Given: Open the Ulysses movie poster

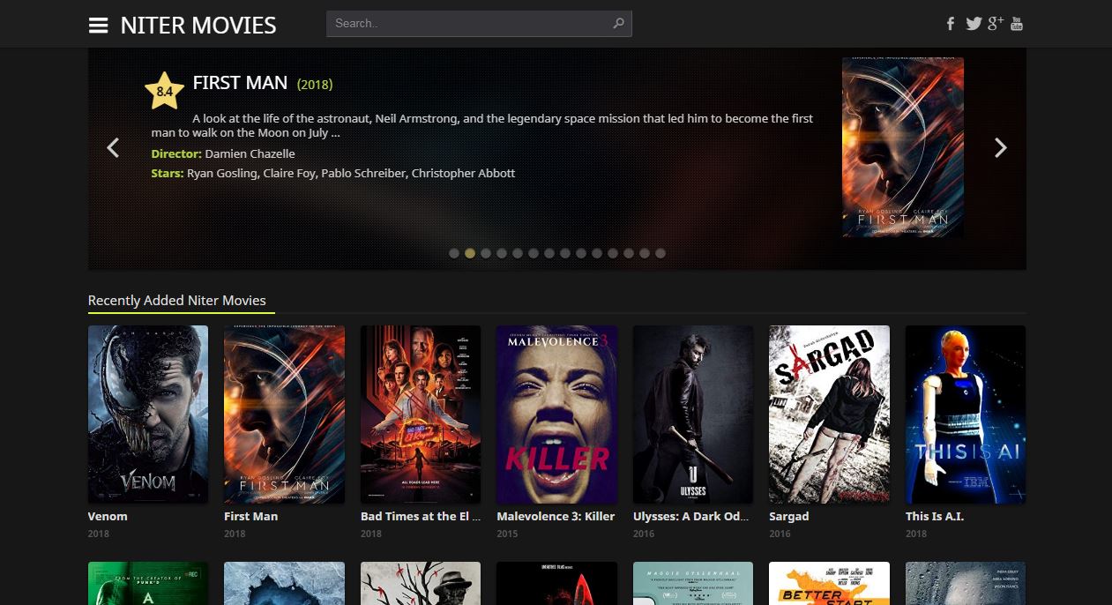Looking at the screenshot, I should [693, 415].
